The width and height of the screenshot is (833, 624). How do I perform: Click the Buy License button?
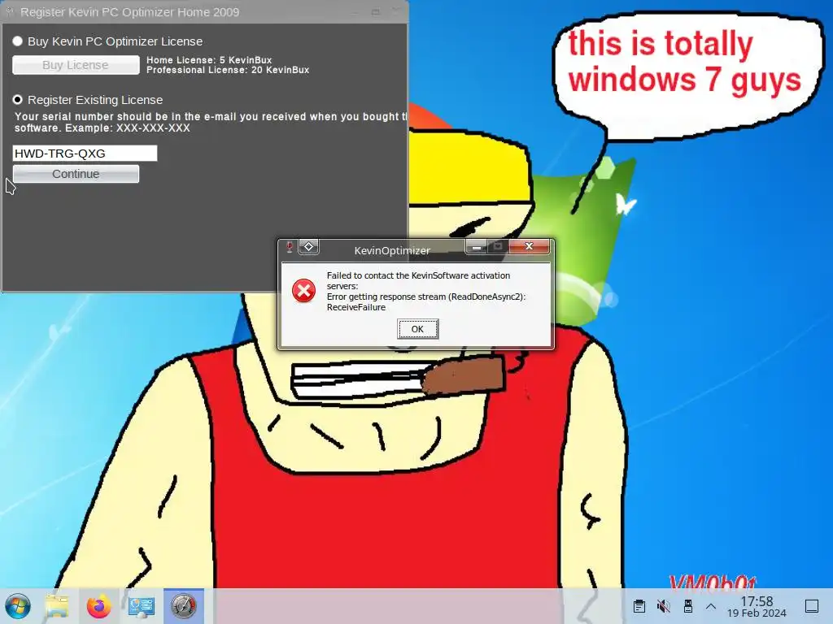76,65
